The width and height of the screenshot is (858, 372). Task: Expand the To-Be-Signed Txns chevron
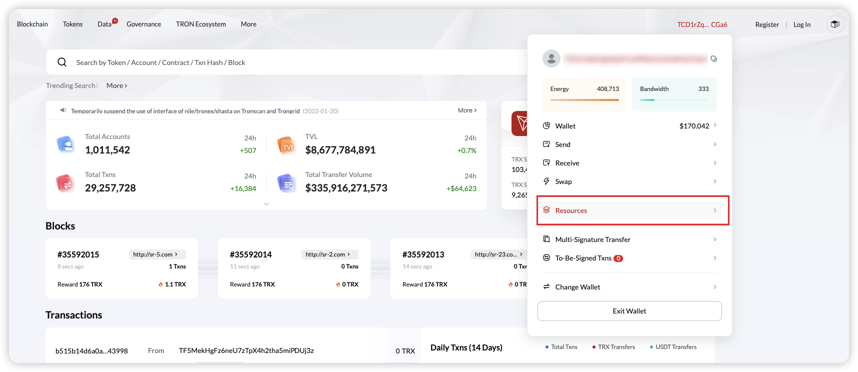[715, 257]
